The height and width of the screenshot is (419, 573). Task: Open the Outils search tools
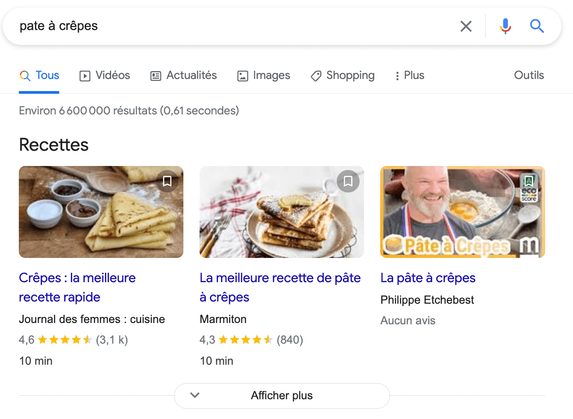click(529, 75)
